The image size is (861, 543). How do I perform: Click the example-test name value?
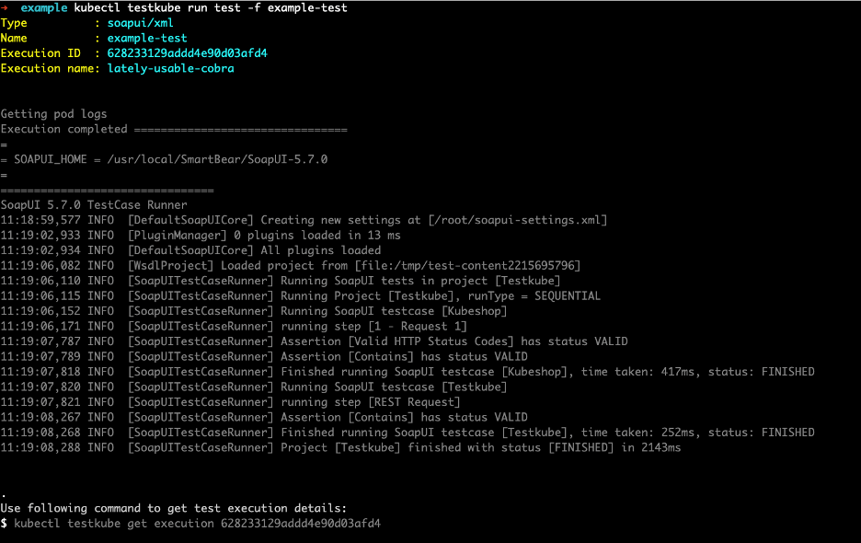pos(147,38)
